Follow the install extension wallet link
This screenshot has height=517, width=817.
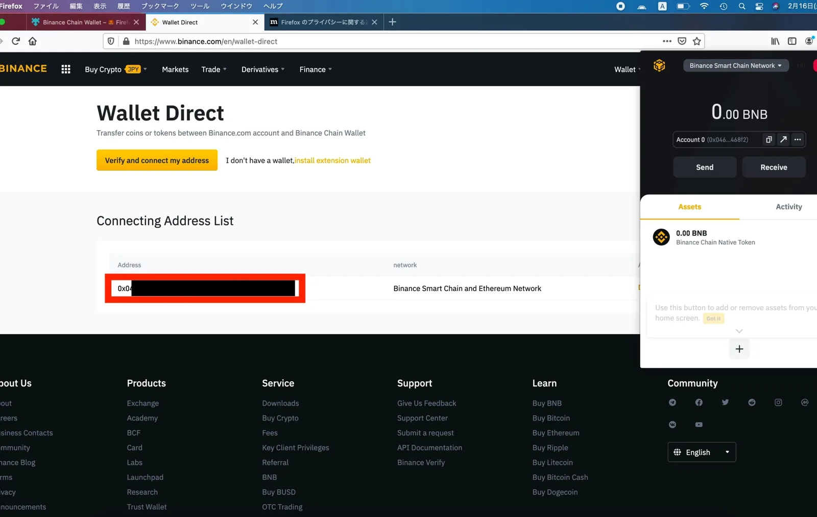coord(332,160)
